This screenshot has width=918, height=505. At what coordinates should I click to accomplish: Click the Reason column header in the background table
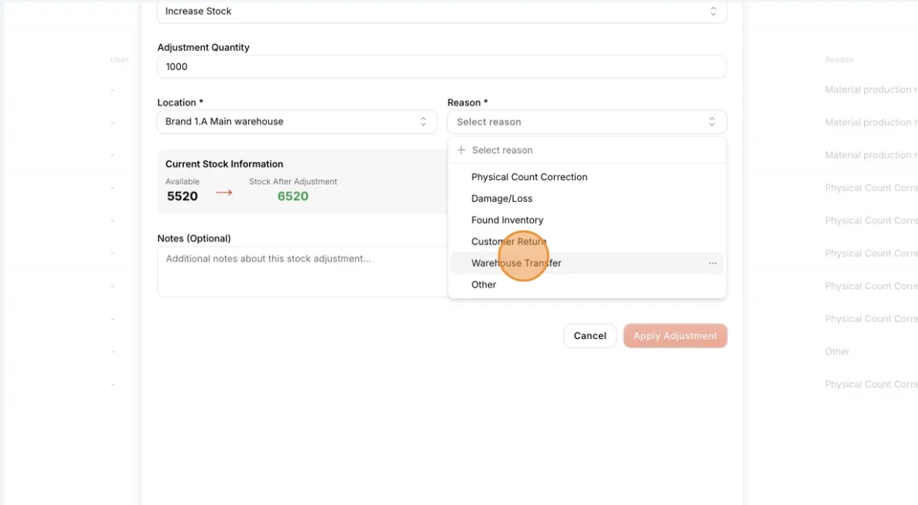tap(840, 60)
